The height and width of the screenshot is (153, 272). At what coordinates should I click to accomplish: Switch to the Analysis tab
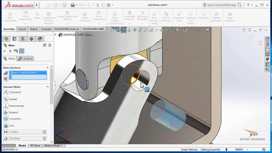click(25, 59)
